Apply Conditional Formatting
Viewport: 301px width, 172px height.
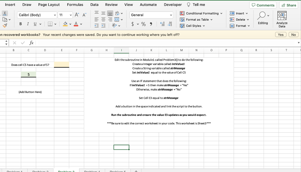(x=201, y=13)
